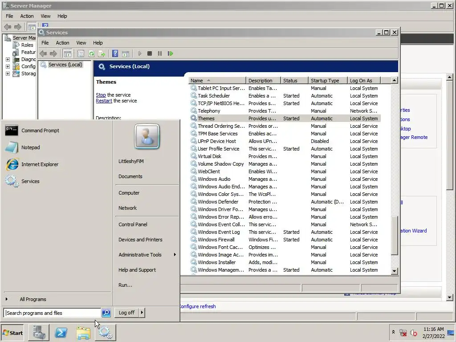456x342 pixels.
Task: Click Run... in Start menu
Action: 125,285
